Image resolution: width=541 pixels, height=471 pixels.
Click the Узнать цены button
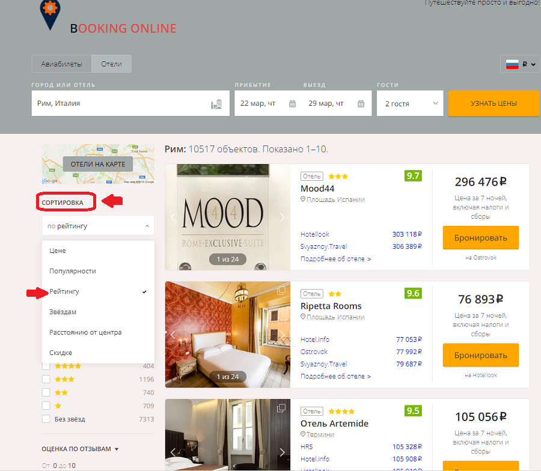coord(494,103)
